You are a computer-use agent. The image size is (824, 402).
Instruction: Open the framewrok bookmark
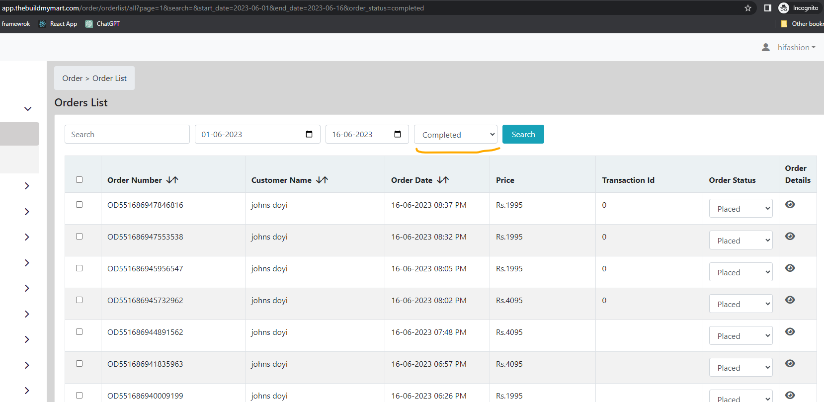tap(16, 24)
